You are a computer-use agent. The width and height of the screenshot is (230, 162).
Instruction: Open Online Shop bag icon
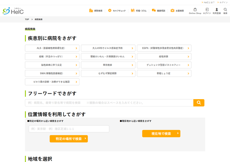point(195,10)
